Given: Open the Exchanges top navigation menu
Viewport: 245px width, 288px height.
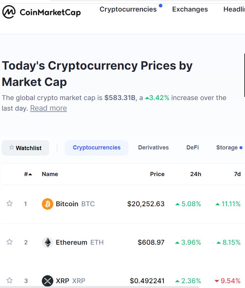Looking at the screenshot, I should pos(190,9).
